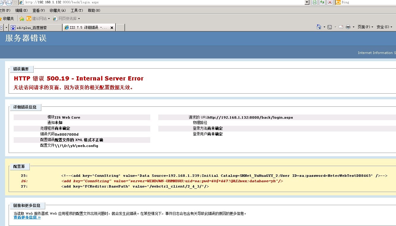Follow the 查看更多信息 » link
The width and height of the screenshot is (396, 226).
point(27,217)
